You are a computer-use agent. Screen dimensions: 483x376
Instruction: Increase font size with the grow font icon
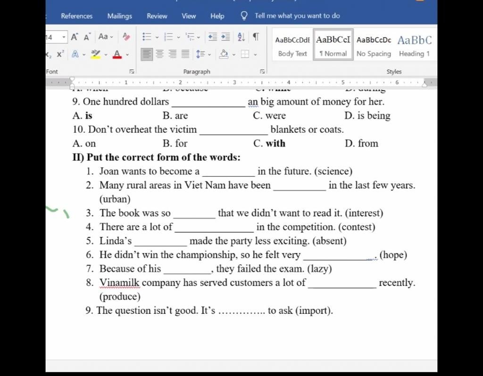coord(74,37)
